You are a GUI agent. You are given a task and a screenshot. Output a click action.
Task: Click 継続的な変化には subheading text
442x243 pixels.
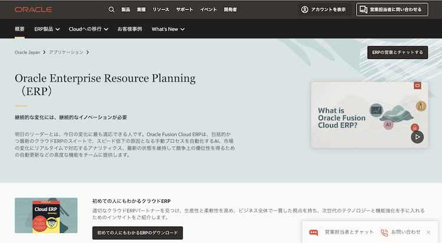pyautogui.click(x=71, y=117)
